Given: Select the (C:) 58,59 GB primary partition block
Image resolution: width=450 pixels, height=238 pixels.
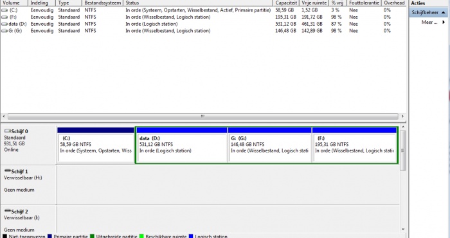Looking at the screenshot, I should click(96, 145).
